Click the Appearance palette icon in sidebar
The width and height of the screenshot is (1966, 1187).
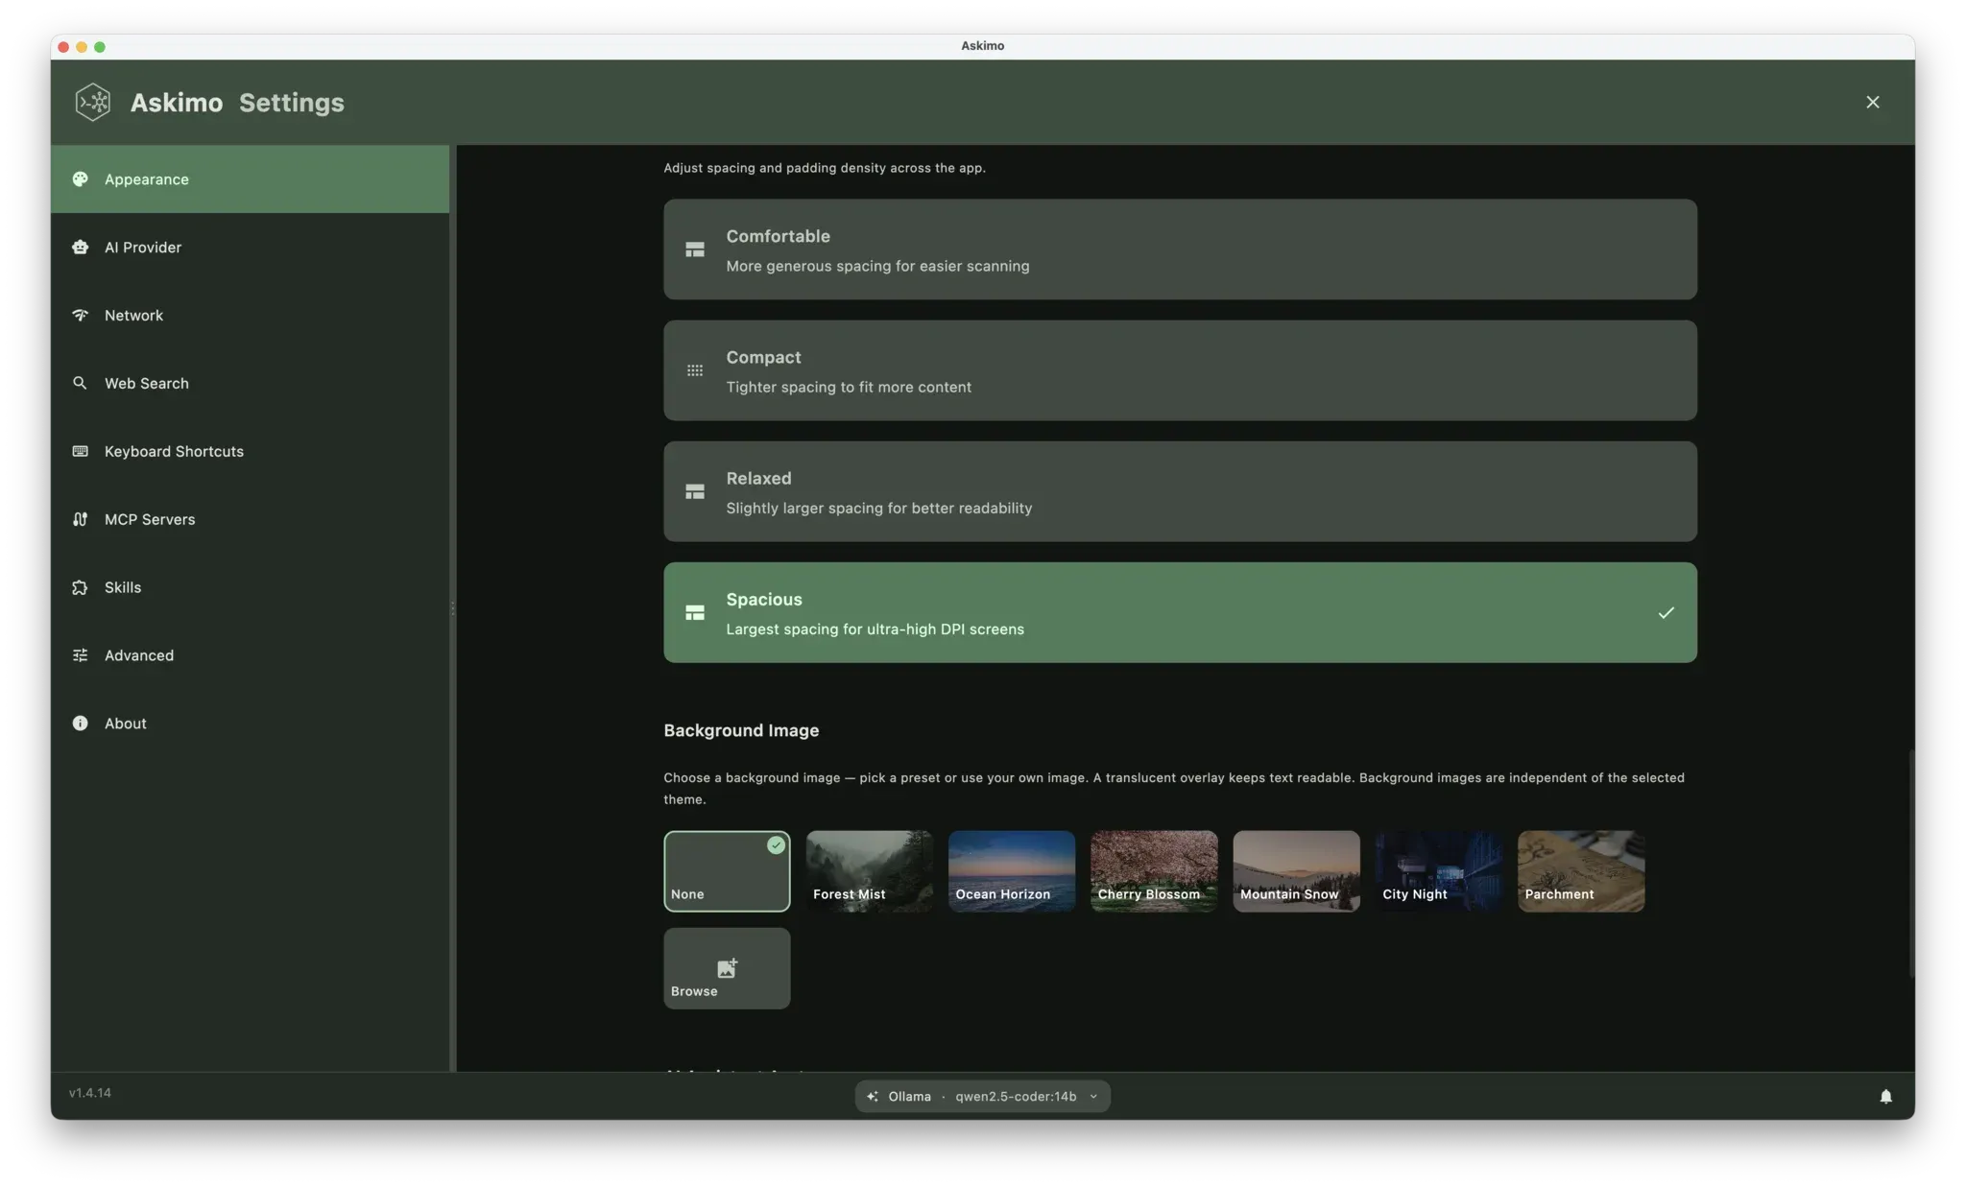(x=80, y=178)
